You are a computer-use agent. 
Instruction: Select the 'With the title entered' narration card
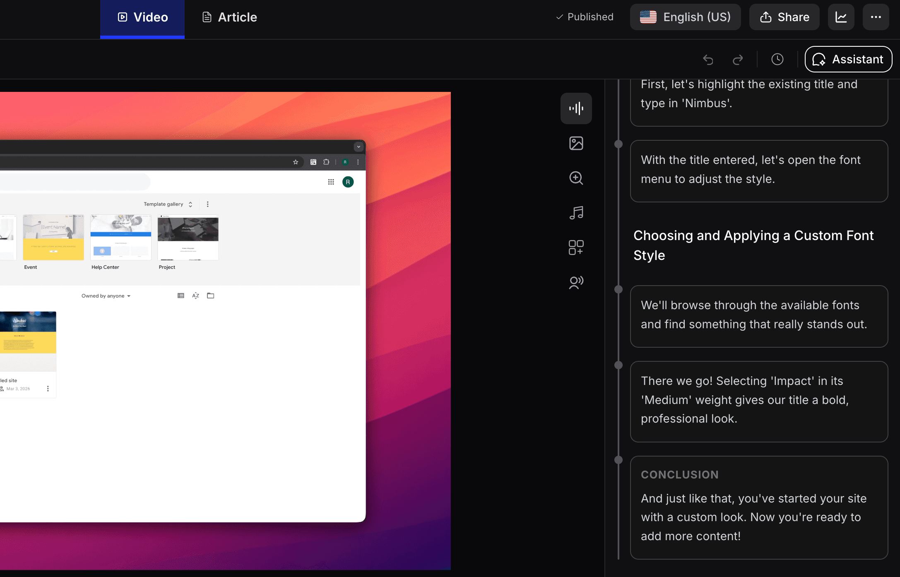[758, 170]
